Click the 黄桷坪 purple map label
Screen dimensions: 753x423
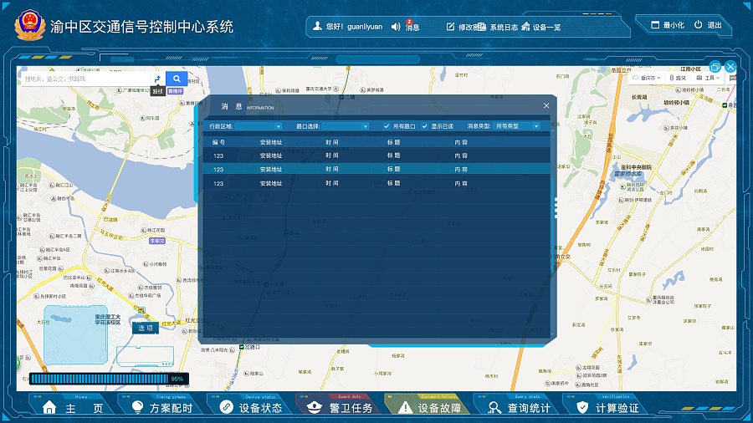tap(176, 91)
